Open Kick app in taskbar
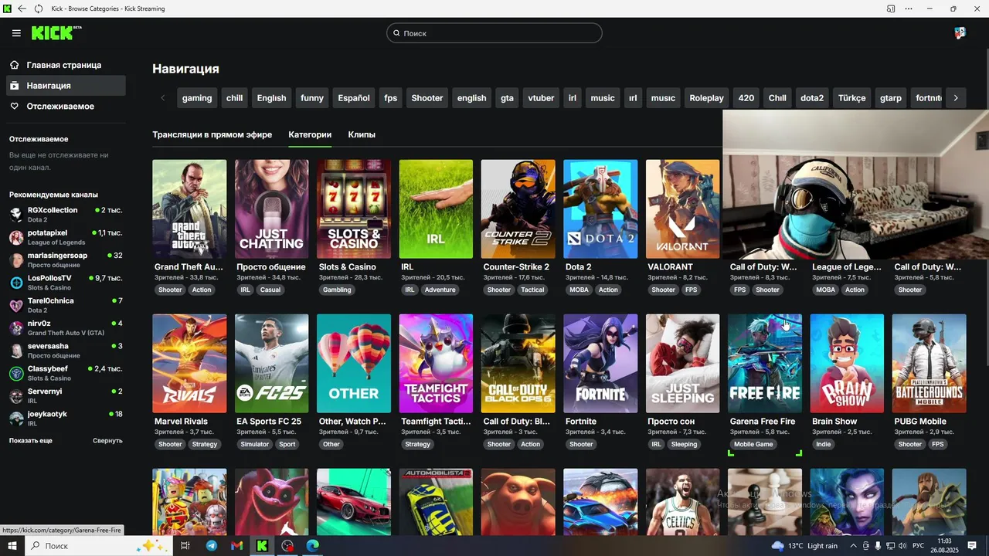The image size is (989, 556). [x=263, y=546]
